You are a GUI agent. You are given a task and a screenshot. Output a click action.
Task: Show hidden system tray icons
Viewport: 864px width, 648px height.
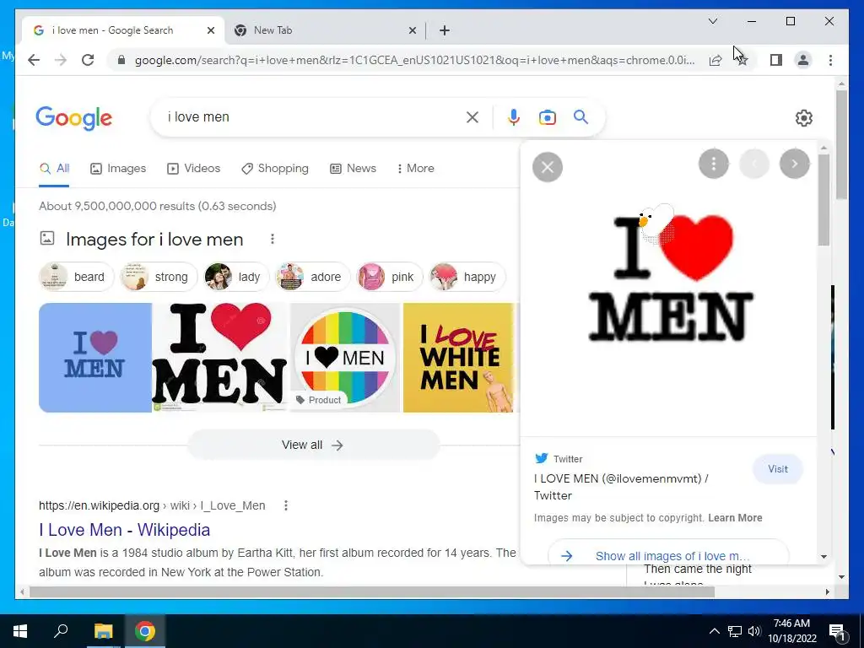(x=714, y=631)
